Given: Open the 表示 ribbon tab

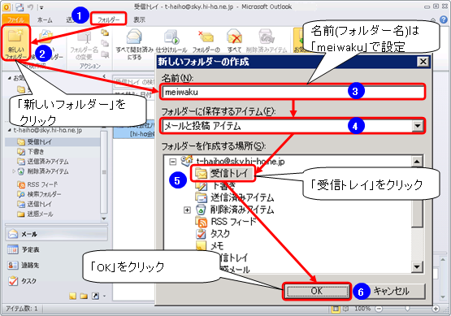Looking at the screenshot, I should click(x=139, y=19).
